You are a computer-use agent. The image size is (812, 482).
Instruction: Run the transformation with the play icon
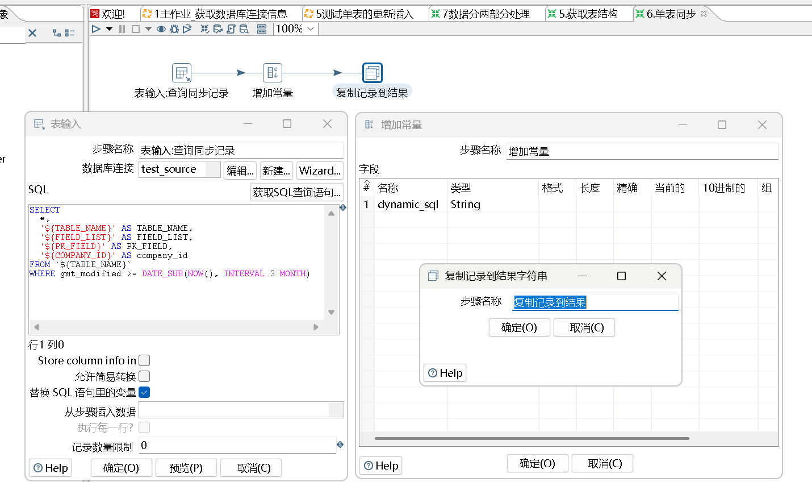pyautogui.click(x=96, y=29)
